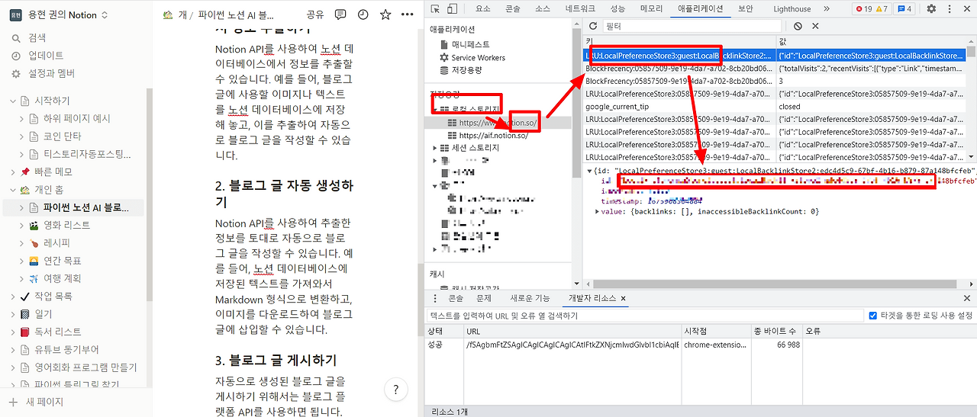Open the 레시피 page in the sidebar

tap(56, 243)
